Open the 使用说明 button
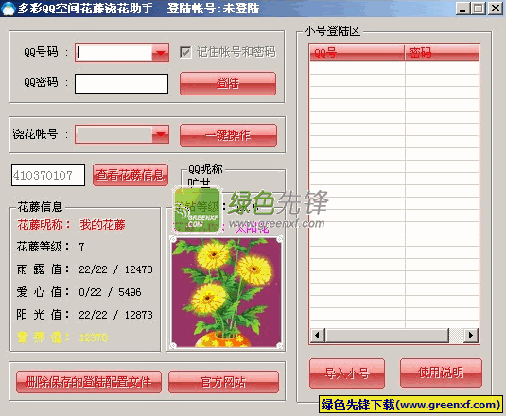Viewport: 506px width, 416px height. pyautogui.click(x=441, y=373)
